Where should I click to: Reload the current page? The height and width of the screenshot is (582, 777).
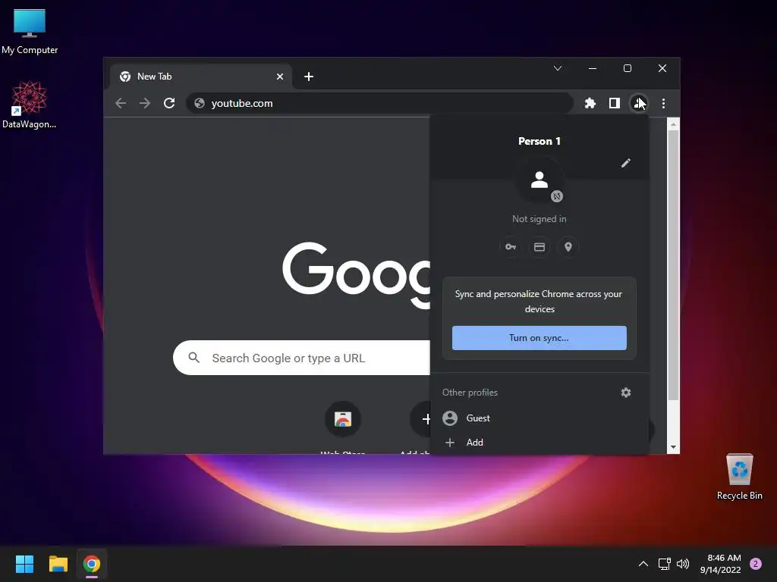click(169, 103)
